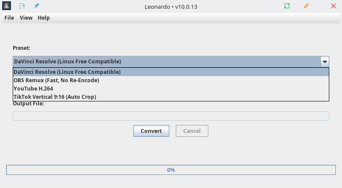Click the Cancel button
Image resolution: width=342 pixels, height=188 pixels.
tap(192, 131)
